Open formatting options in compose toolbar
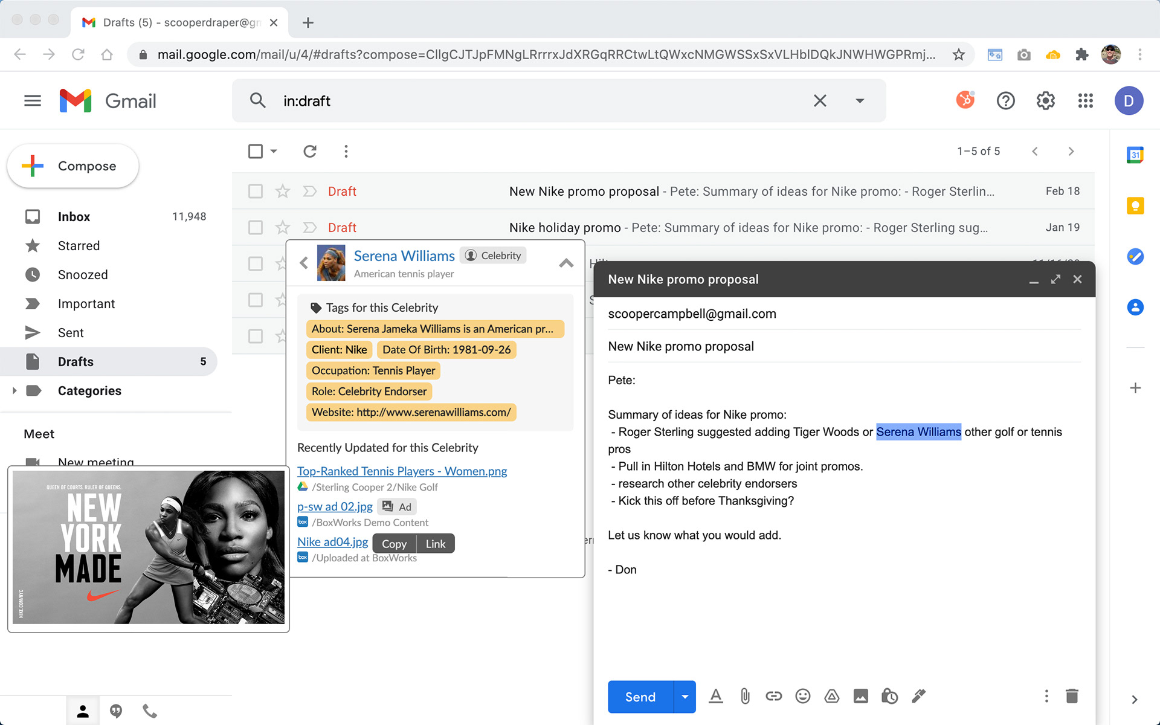 pyautogui.click(x=716, y=697)
